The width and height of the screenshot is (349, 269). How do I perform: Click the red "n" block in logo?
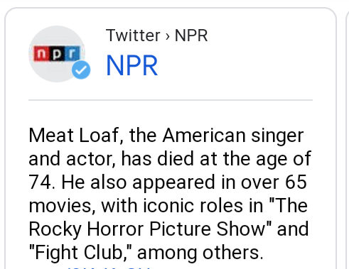[x=41, y=53]
